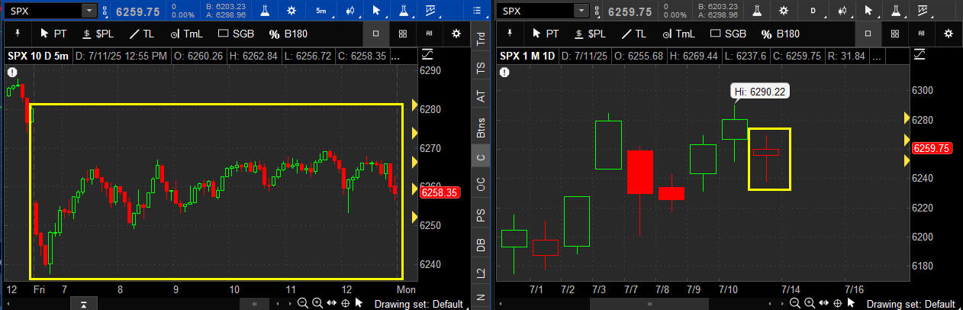This screenshot has width=963, height=310.
Task: Change the D timeframe in right chart
Action: pos(813,11)
